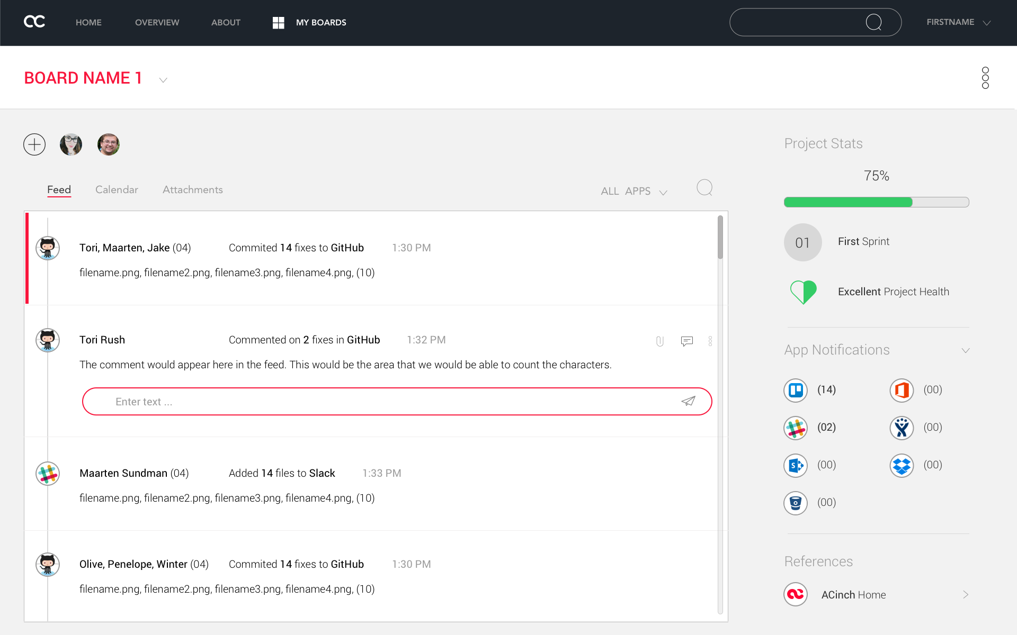Open Trello notifications icon showing (14)
The height and width of the screenshot is (635, 1017).
(795, 391)
